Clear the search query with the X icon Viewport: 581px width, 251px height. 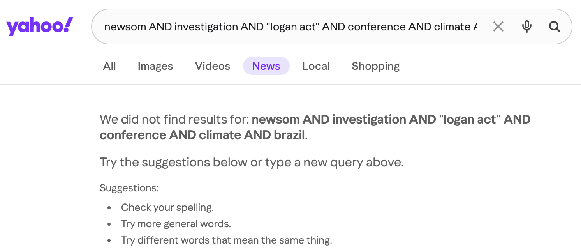(498, 27)
